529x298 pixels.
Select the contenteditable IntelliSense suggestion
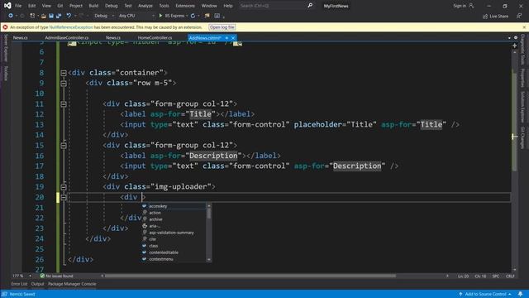coord(174,252)
